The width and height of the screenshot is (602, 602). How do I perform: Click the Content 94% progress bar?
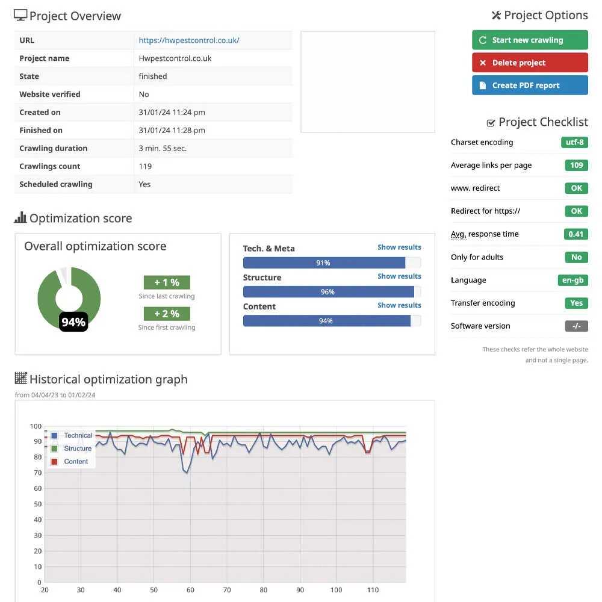[332, 321]
